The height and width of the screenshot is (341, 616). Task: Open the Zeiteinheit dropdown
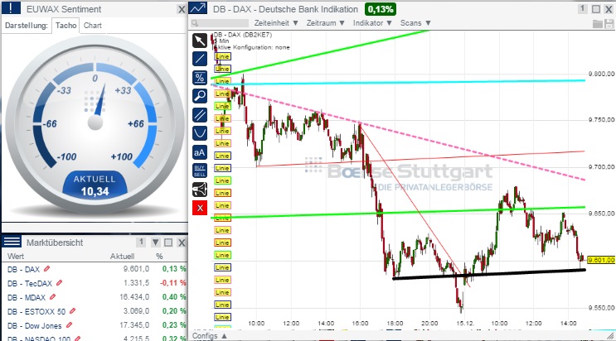point(276,23)
